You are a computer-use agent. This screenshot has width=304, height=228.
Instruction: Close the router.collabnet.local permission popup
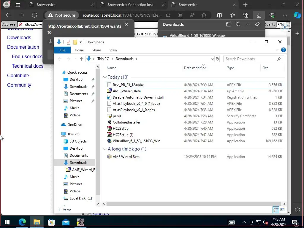pos(126,25)
